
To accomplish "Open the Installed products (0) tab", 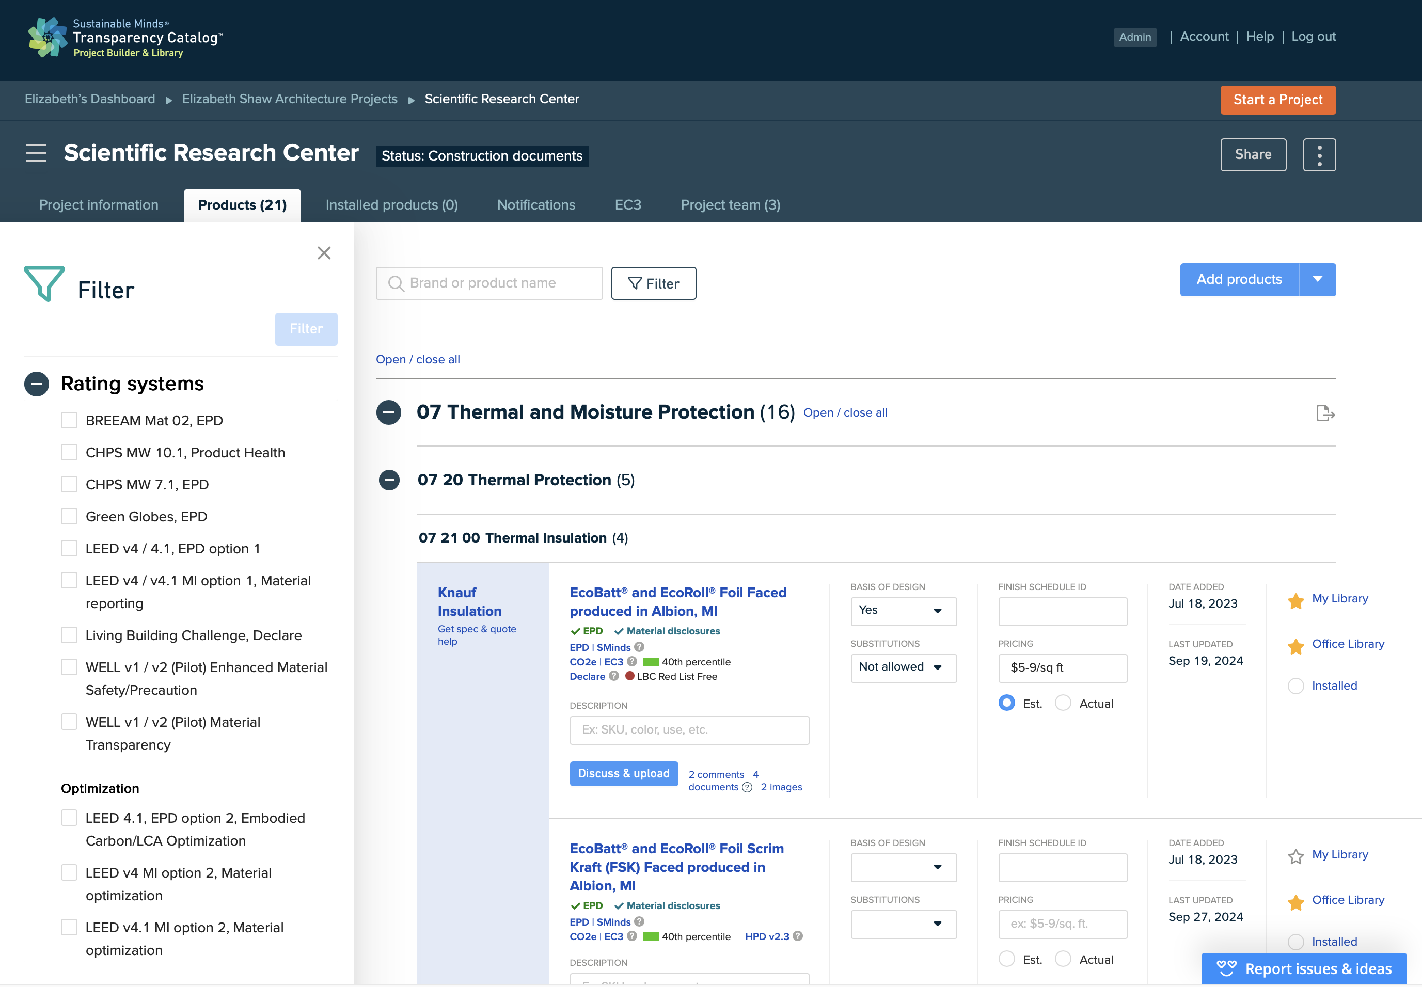I will [x=391, y=205].
